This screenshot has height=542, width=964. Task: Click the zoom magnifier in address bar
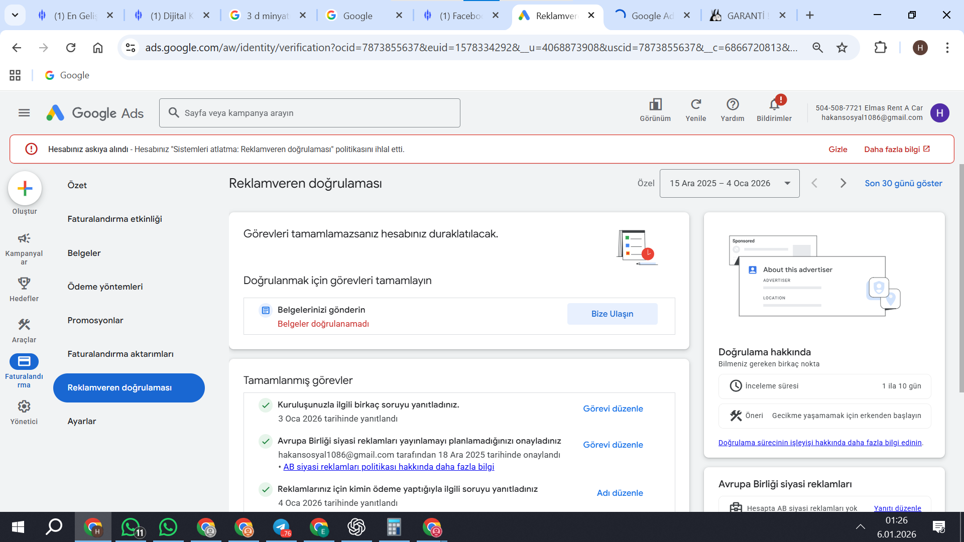coord(818,48)
